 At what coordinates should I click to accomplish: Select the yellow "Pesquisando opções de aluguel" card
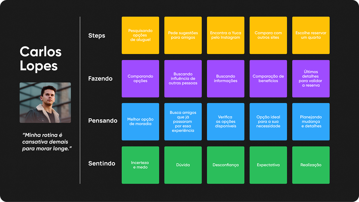(140, 35)
